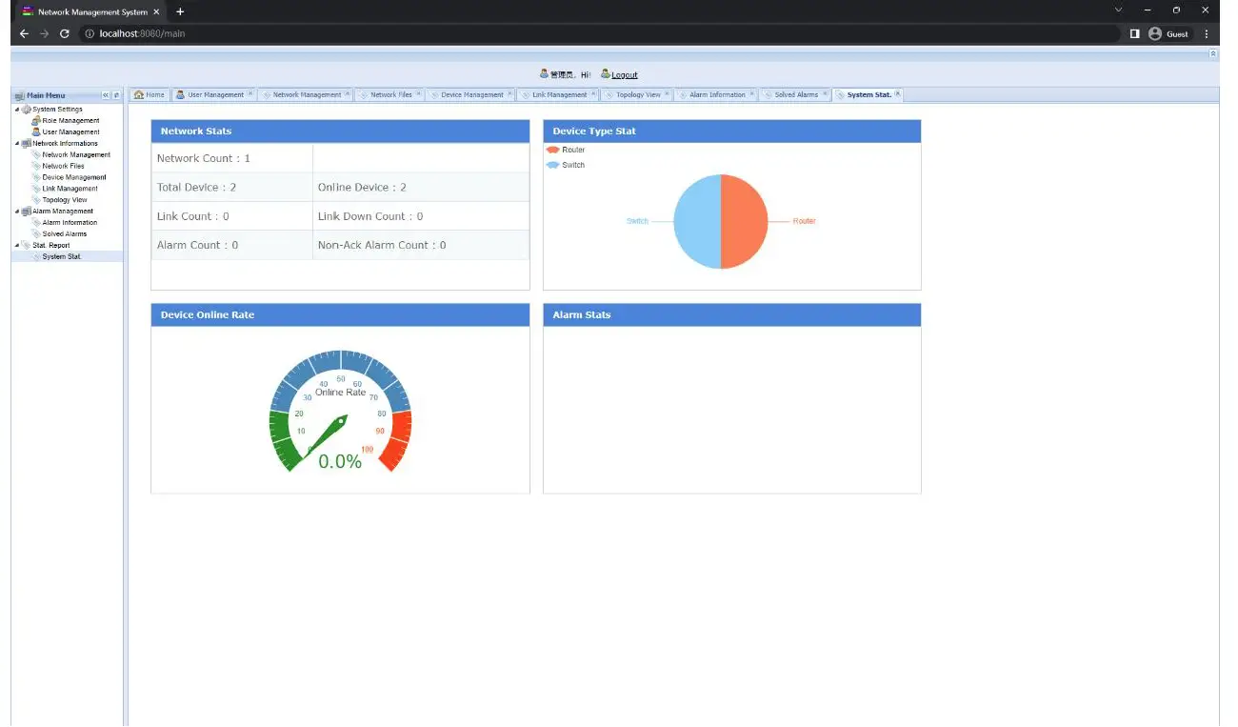Open Topology View from the sidebar
Screen dimensions: 1238x727
[64, 199]
